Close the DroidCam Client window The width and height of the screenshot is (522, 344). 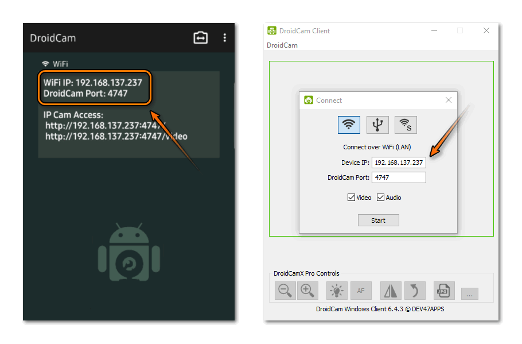point(486,30)
